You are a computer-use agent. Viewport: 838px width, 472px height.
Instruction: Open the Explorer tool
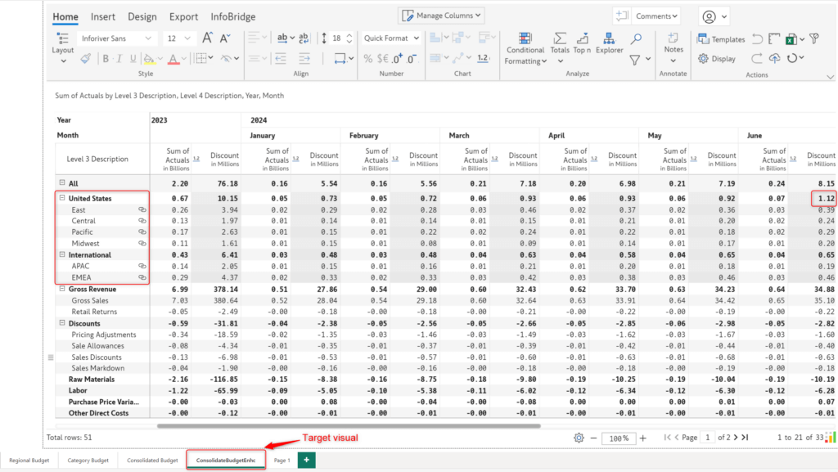tap(609, 38)
